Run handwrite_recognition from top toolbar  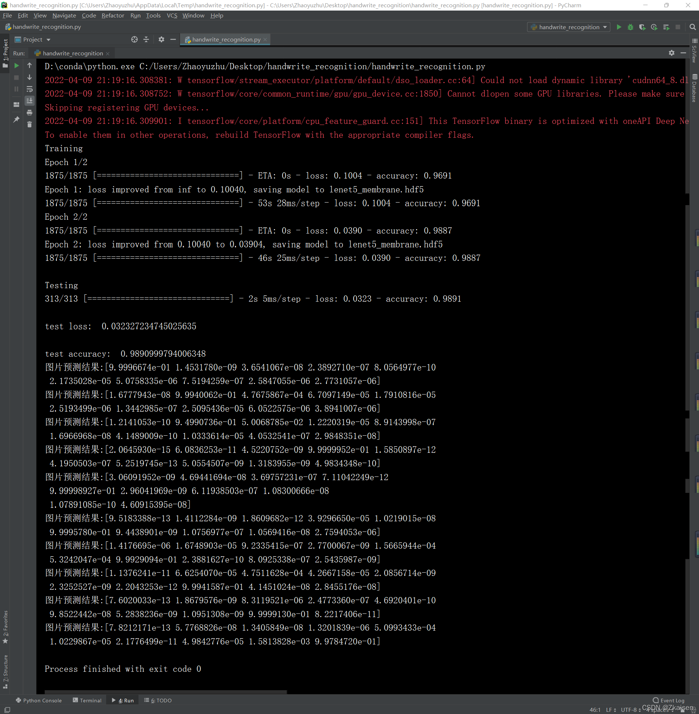[619, 27]
